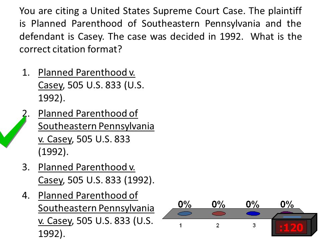The image size is (321, 240).
Task: Choose answer 'Planned Parenthood v. Casey, 505 U.S. 833 (U.S. 1992)'
Action: [x=91, y=85]
